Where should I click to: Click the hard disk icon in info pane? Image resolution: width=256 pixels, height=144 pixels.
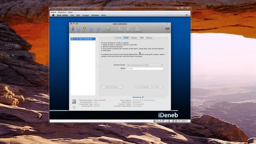[x=74, y=102]
